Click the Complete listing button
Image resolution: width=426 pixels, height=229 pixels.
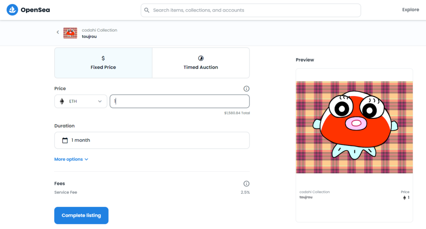[x=81, y=215]
